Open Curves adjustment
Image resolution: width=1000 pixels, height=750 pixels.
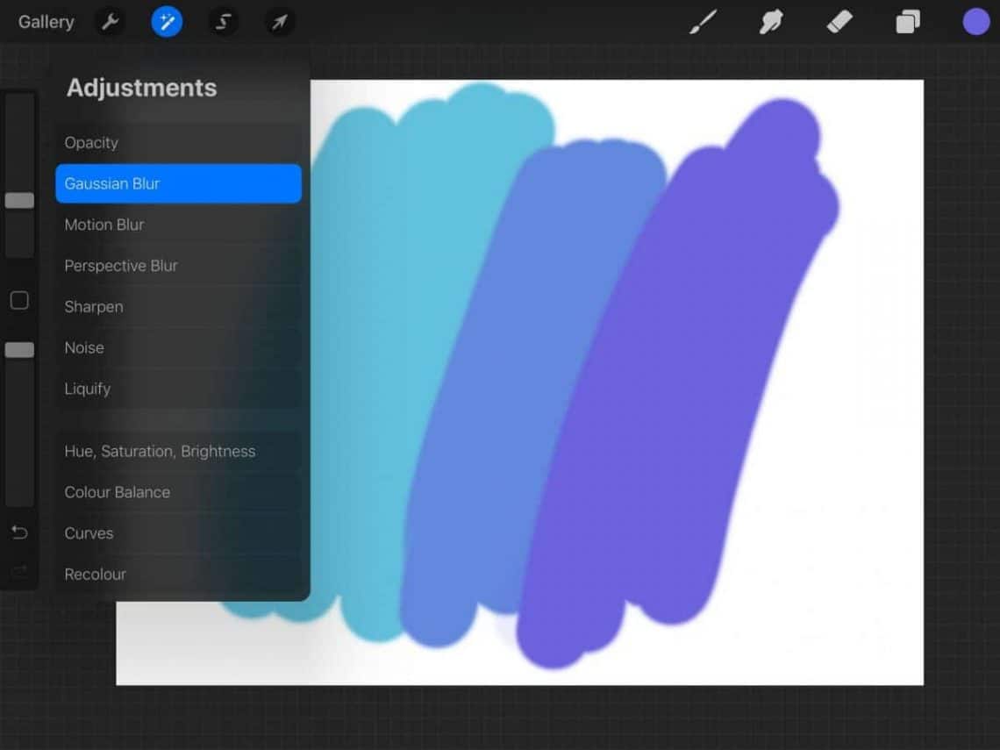pos(179,533)
